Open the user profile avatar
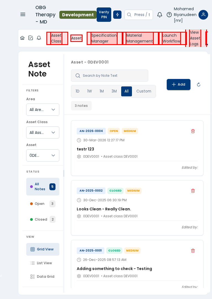212x299 pixels. (203, 15)
